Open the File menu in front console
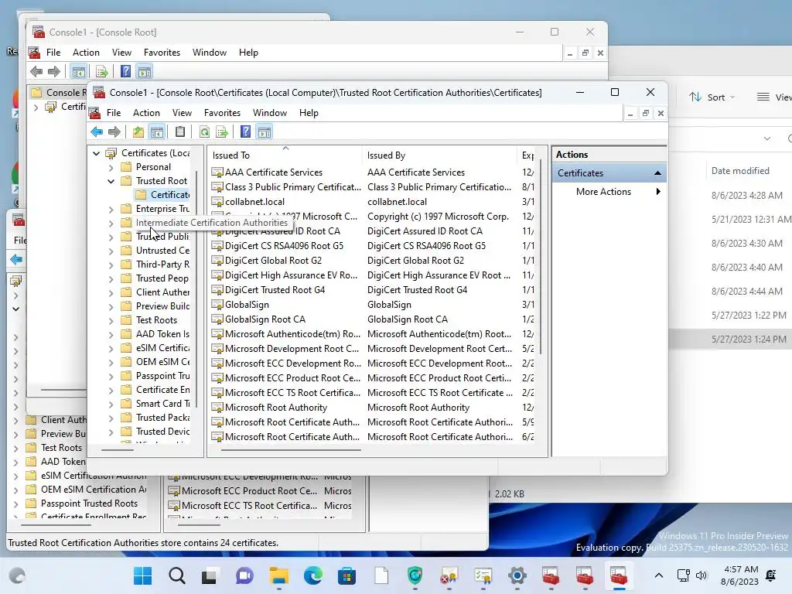The image size is (792, 594). pos(114,113)
